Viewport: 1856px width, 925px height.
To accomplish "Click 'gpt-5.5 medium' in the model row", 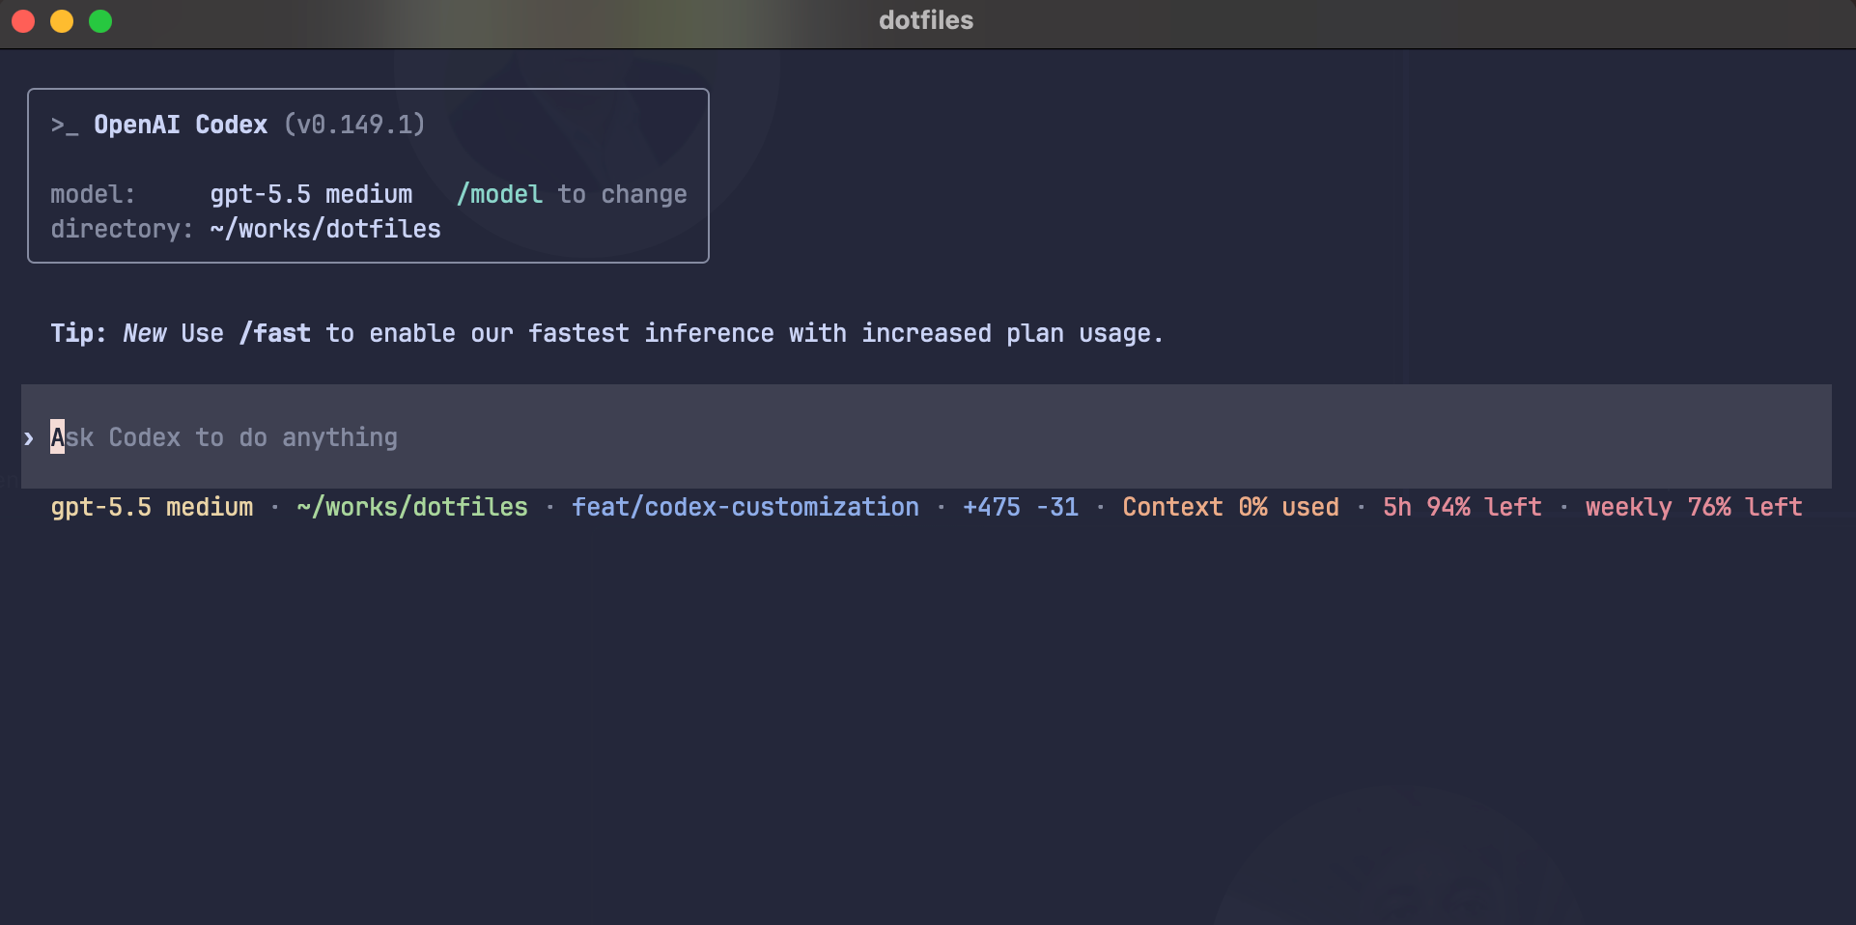I will pos(311,194).
